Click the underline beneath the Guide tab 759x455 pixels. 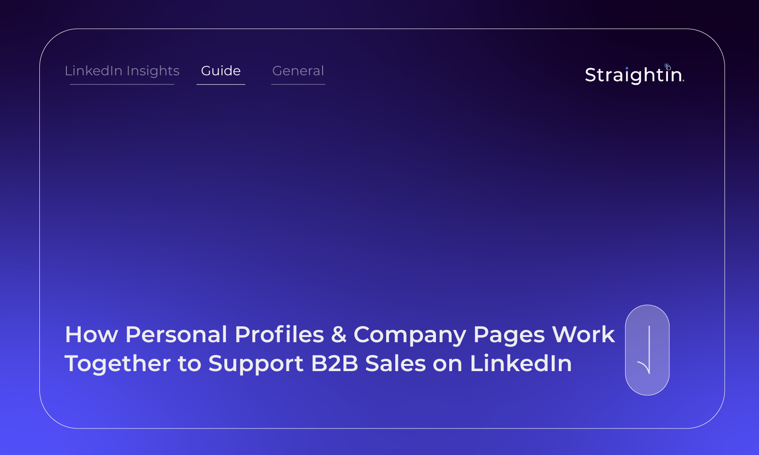click(221, 84)
